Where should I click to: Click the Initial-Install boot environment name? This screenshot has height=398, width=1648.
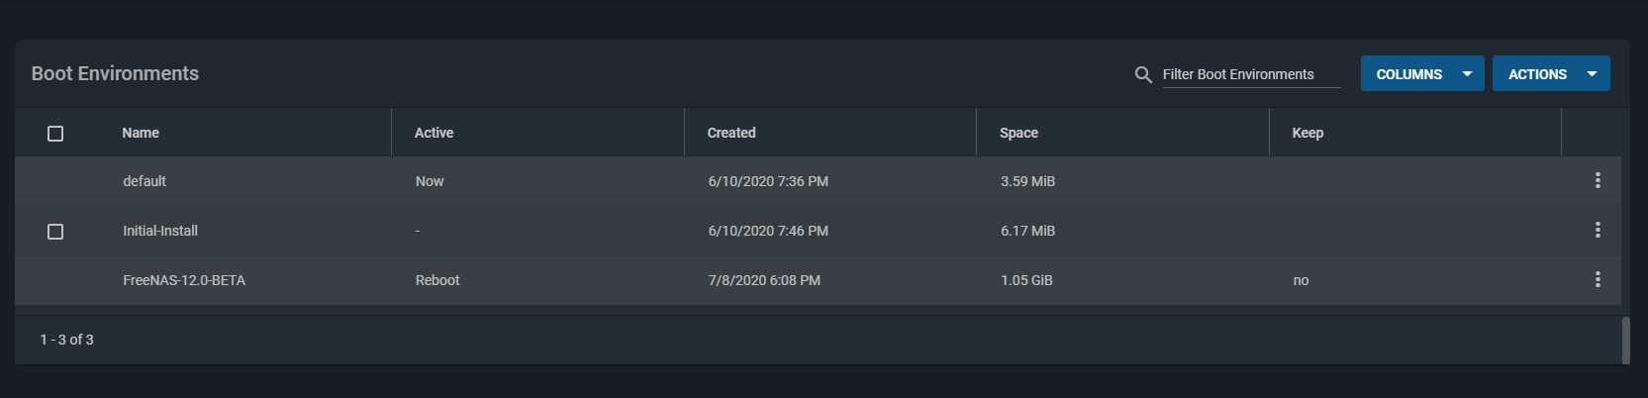[x=160, y=231]
